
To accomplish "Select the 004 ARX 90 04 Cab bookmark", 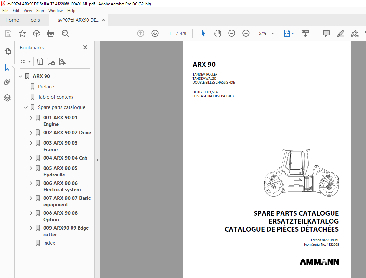I will 65,158.
